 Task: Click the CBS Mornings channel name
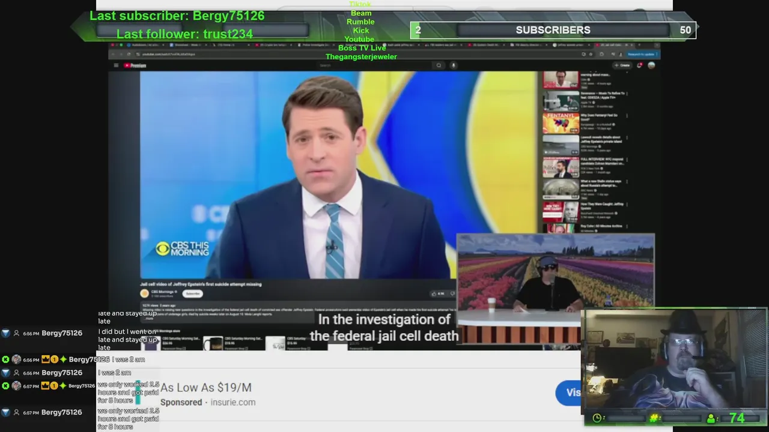point(163,292)
